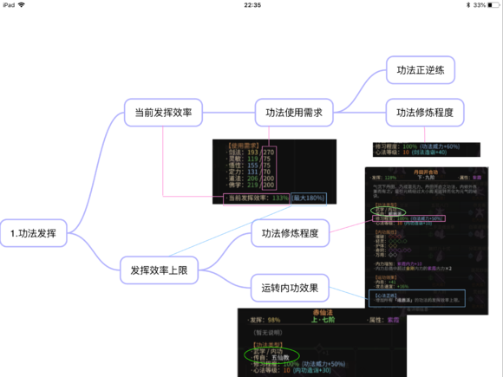Open the 使用需求 stats screenshot image
Viewport: 503px width, 377px height.
pos(274,172)
